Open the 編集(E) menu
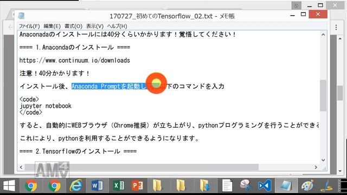 (52, 26)
